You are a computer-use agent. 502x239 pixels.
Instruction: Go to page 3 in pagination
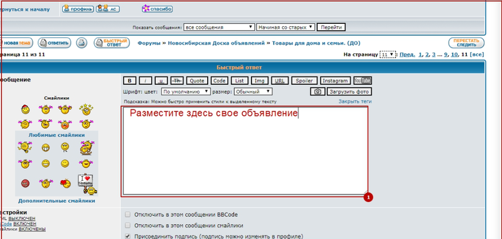(434, 55)
